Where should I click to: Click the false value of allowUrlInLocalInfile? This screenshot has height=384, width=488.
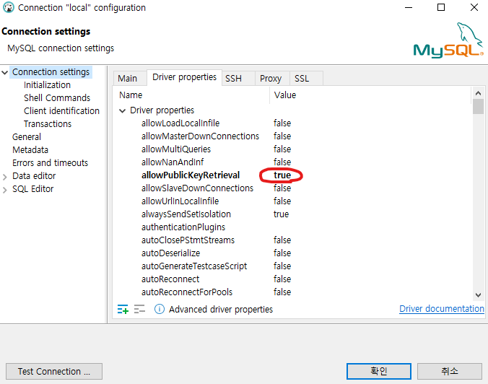(282, 201)
